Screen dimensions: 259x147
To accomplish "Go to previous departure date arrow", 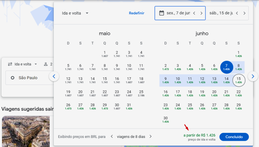I will coord(194,13).
